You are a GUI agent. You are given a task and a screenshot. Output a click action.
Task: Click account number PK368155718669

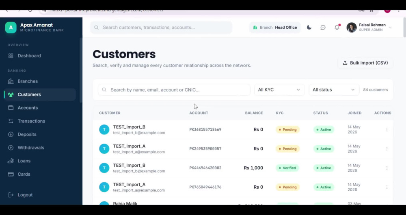pyautogui.click(x=205, y=130)
